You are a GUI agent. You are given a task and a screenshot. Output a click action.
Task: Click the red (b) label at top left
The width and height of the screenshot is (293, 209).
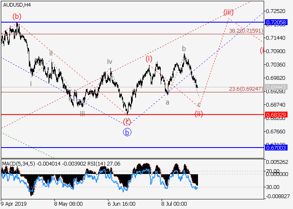click(17, 17)
